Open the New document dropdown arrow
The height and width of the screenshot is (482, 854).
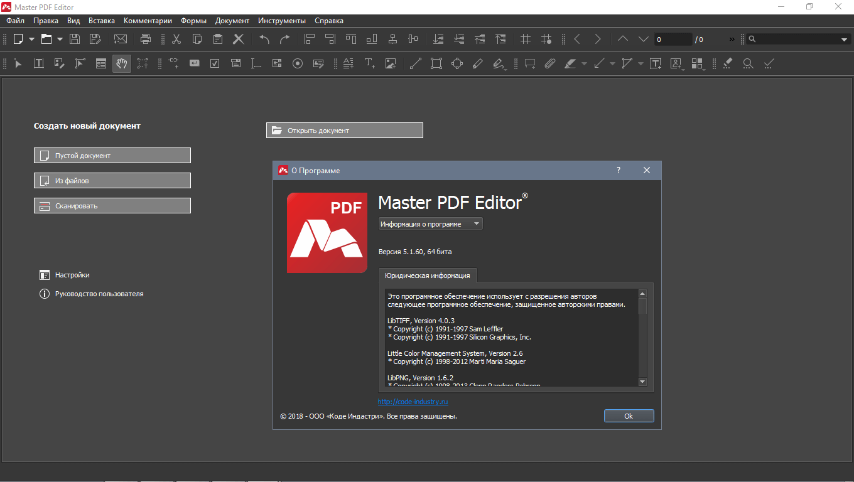pyautogui.click(x=32, y=39)
